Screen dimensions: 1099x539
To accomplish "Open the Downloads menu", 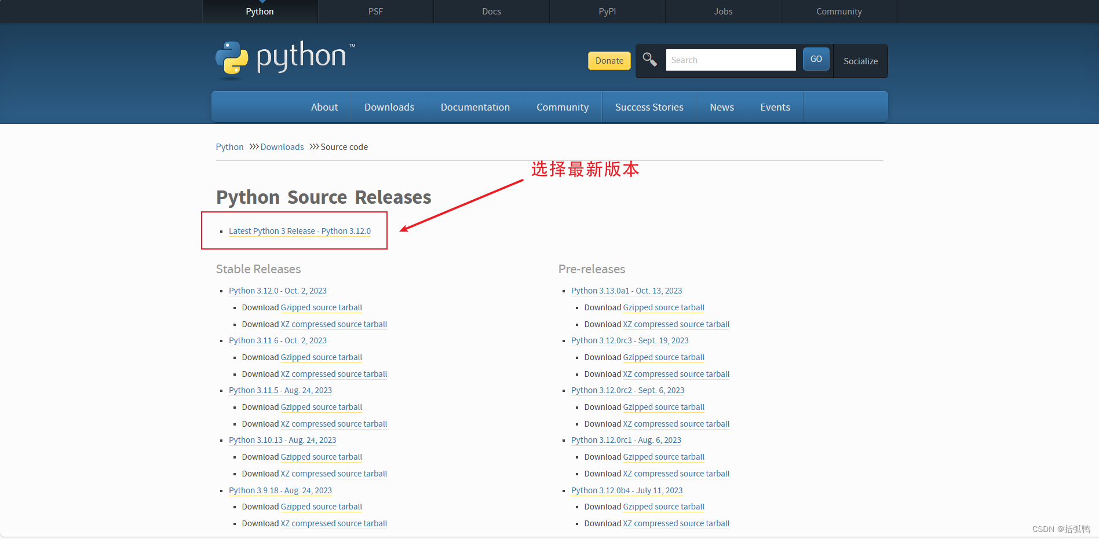I will tap(389, 107).
